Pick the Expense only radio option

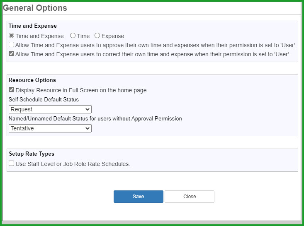(97, 36)
